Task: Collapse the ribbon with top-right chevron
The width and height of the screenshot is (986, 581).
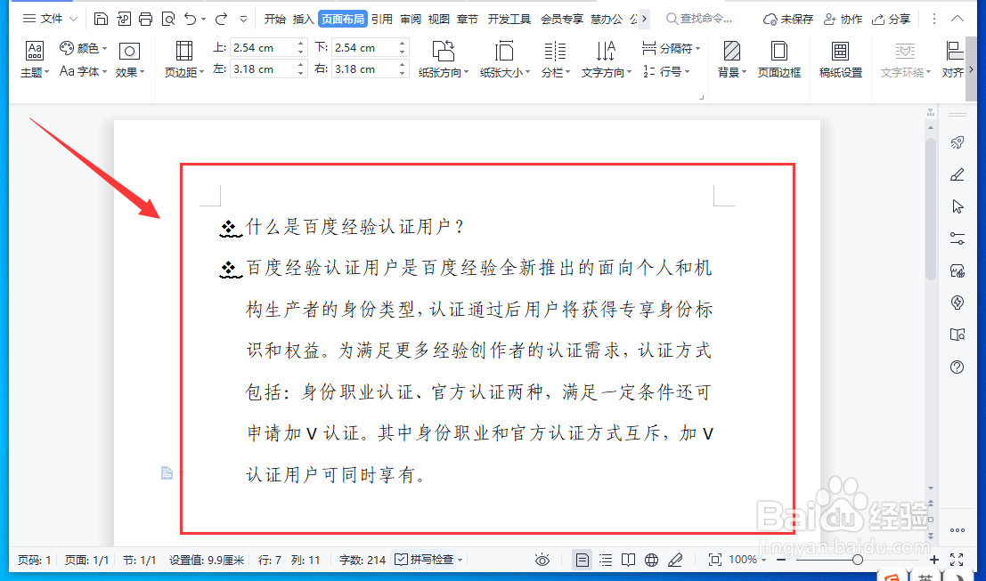Action: [957, 19]
